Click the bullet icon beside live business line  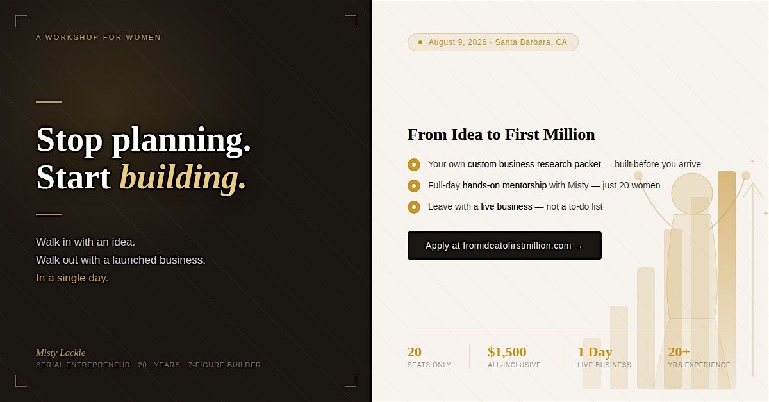(x=414, y=207)
